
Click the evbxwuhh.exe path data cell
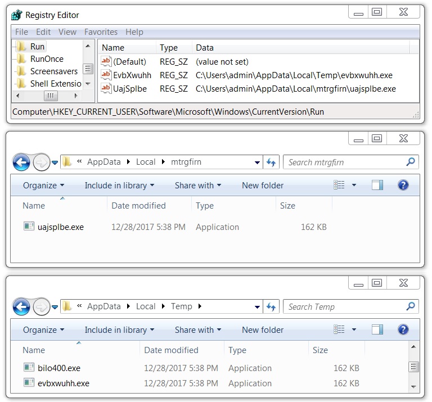click(x=294, y=75)
